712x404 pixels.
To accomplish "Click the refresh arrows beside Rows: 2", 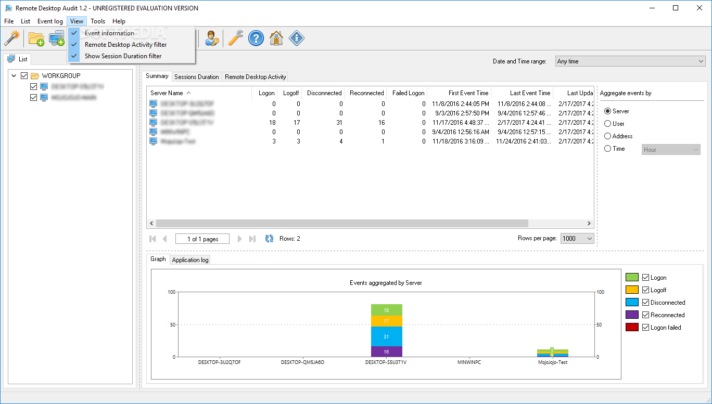I will [x=269, y=239].
